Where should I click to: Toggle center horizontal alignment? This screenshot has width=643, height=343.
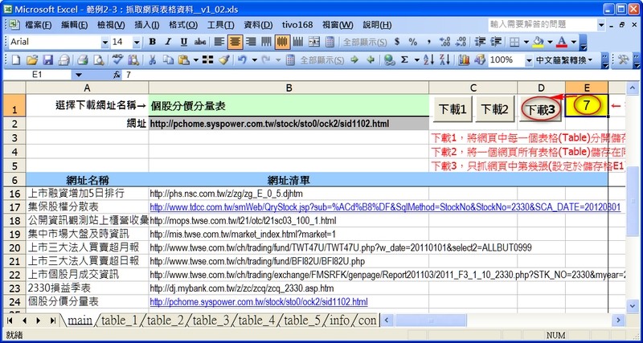point(235,42)
